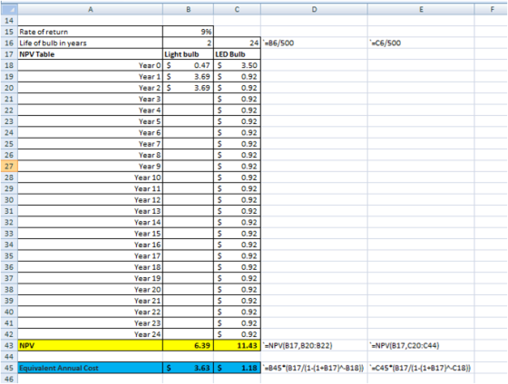Screen dimensions: 508x384
Task: Select Light bulb Year 0 value 0.47
Action: point(189,65)
